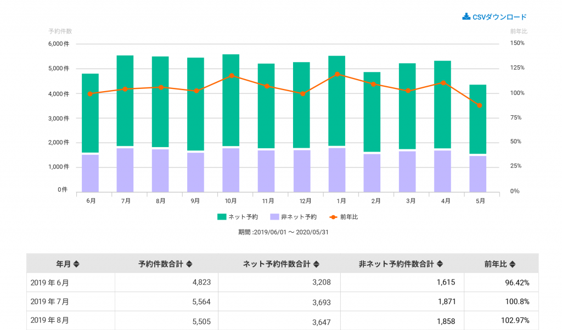This screenshot has height=330, width=562.
Task: Click the CSV download icon
Action: coord(466,16)
